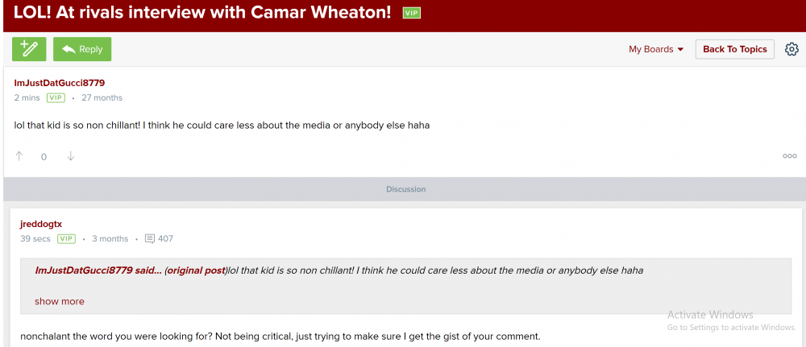Image resolution: width=806 pixels, height=347 pixels.
Task: Click Back To Topics button
Action: [735, 49]
